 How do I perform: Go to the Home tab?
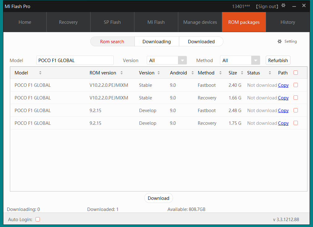point(25,22)
